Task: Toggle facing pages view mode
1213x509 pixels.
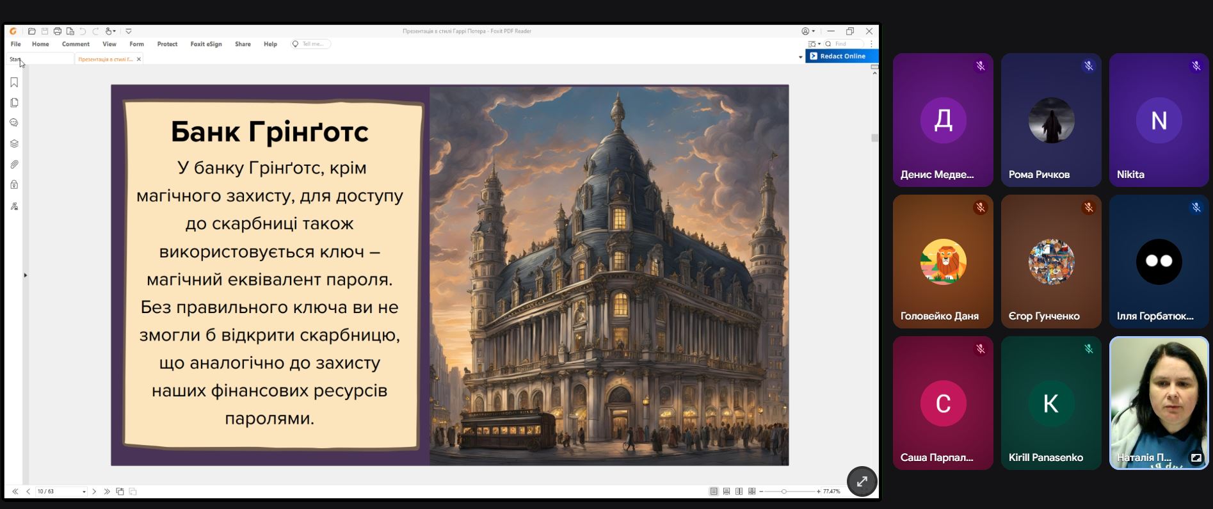Action: click(739, 492)
